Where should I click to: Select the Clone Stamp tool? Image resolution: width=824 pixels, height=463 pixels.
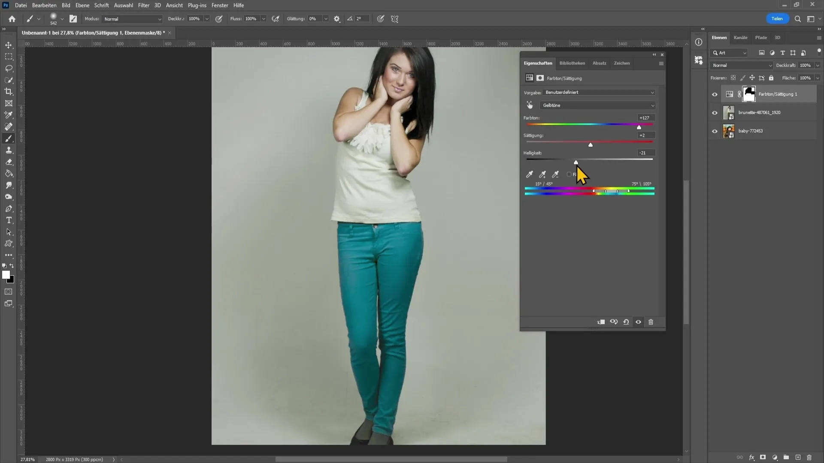coord(9,150)
